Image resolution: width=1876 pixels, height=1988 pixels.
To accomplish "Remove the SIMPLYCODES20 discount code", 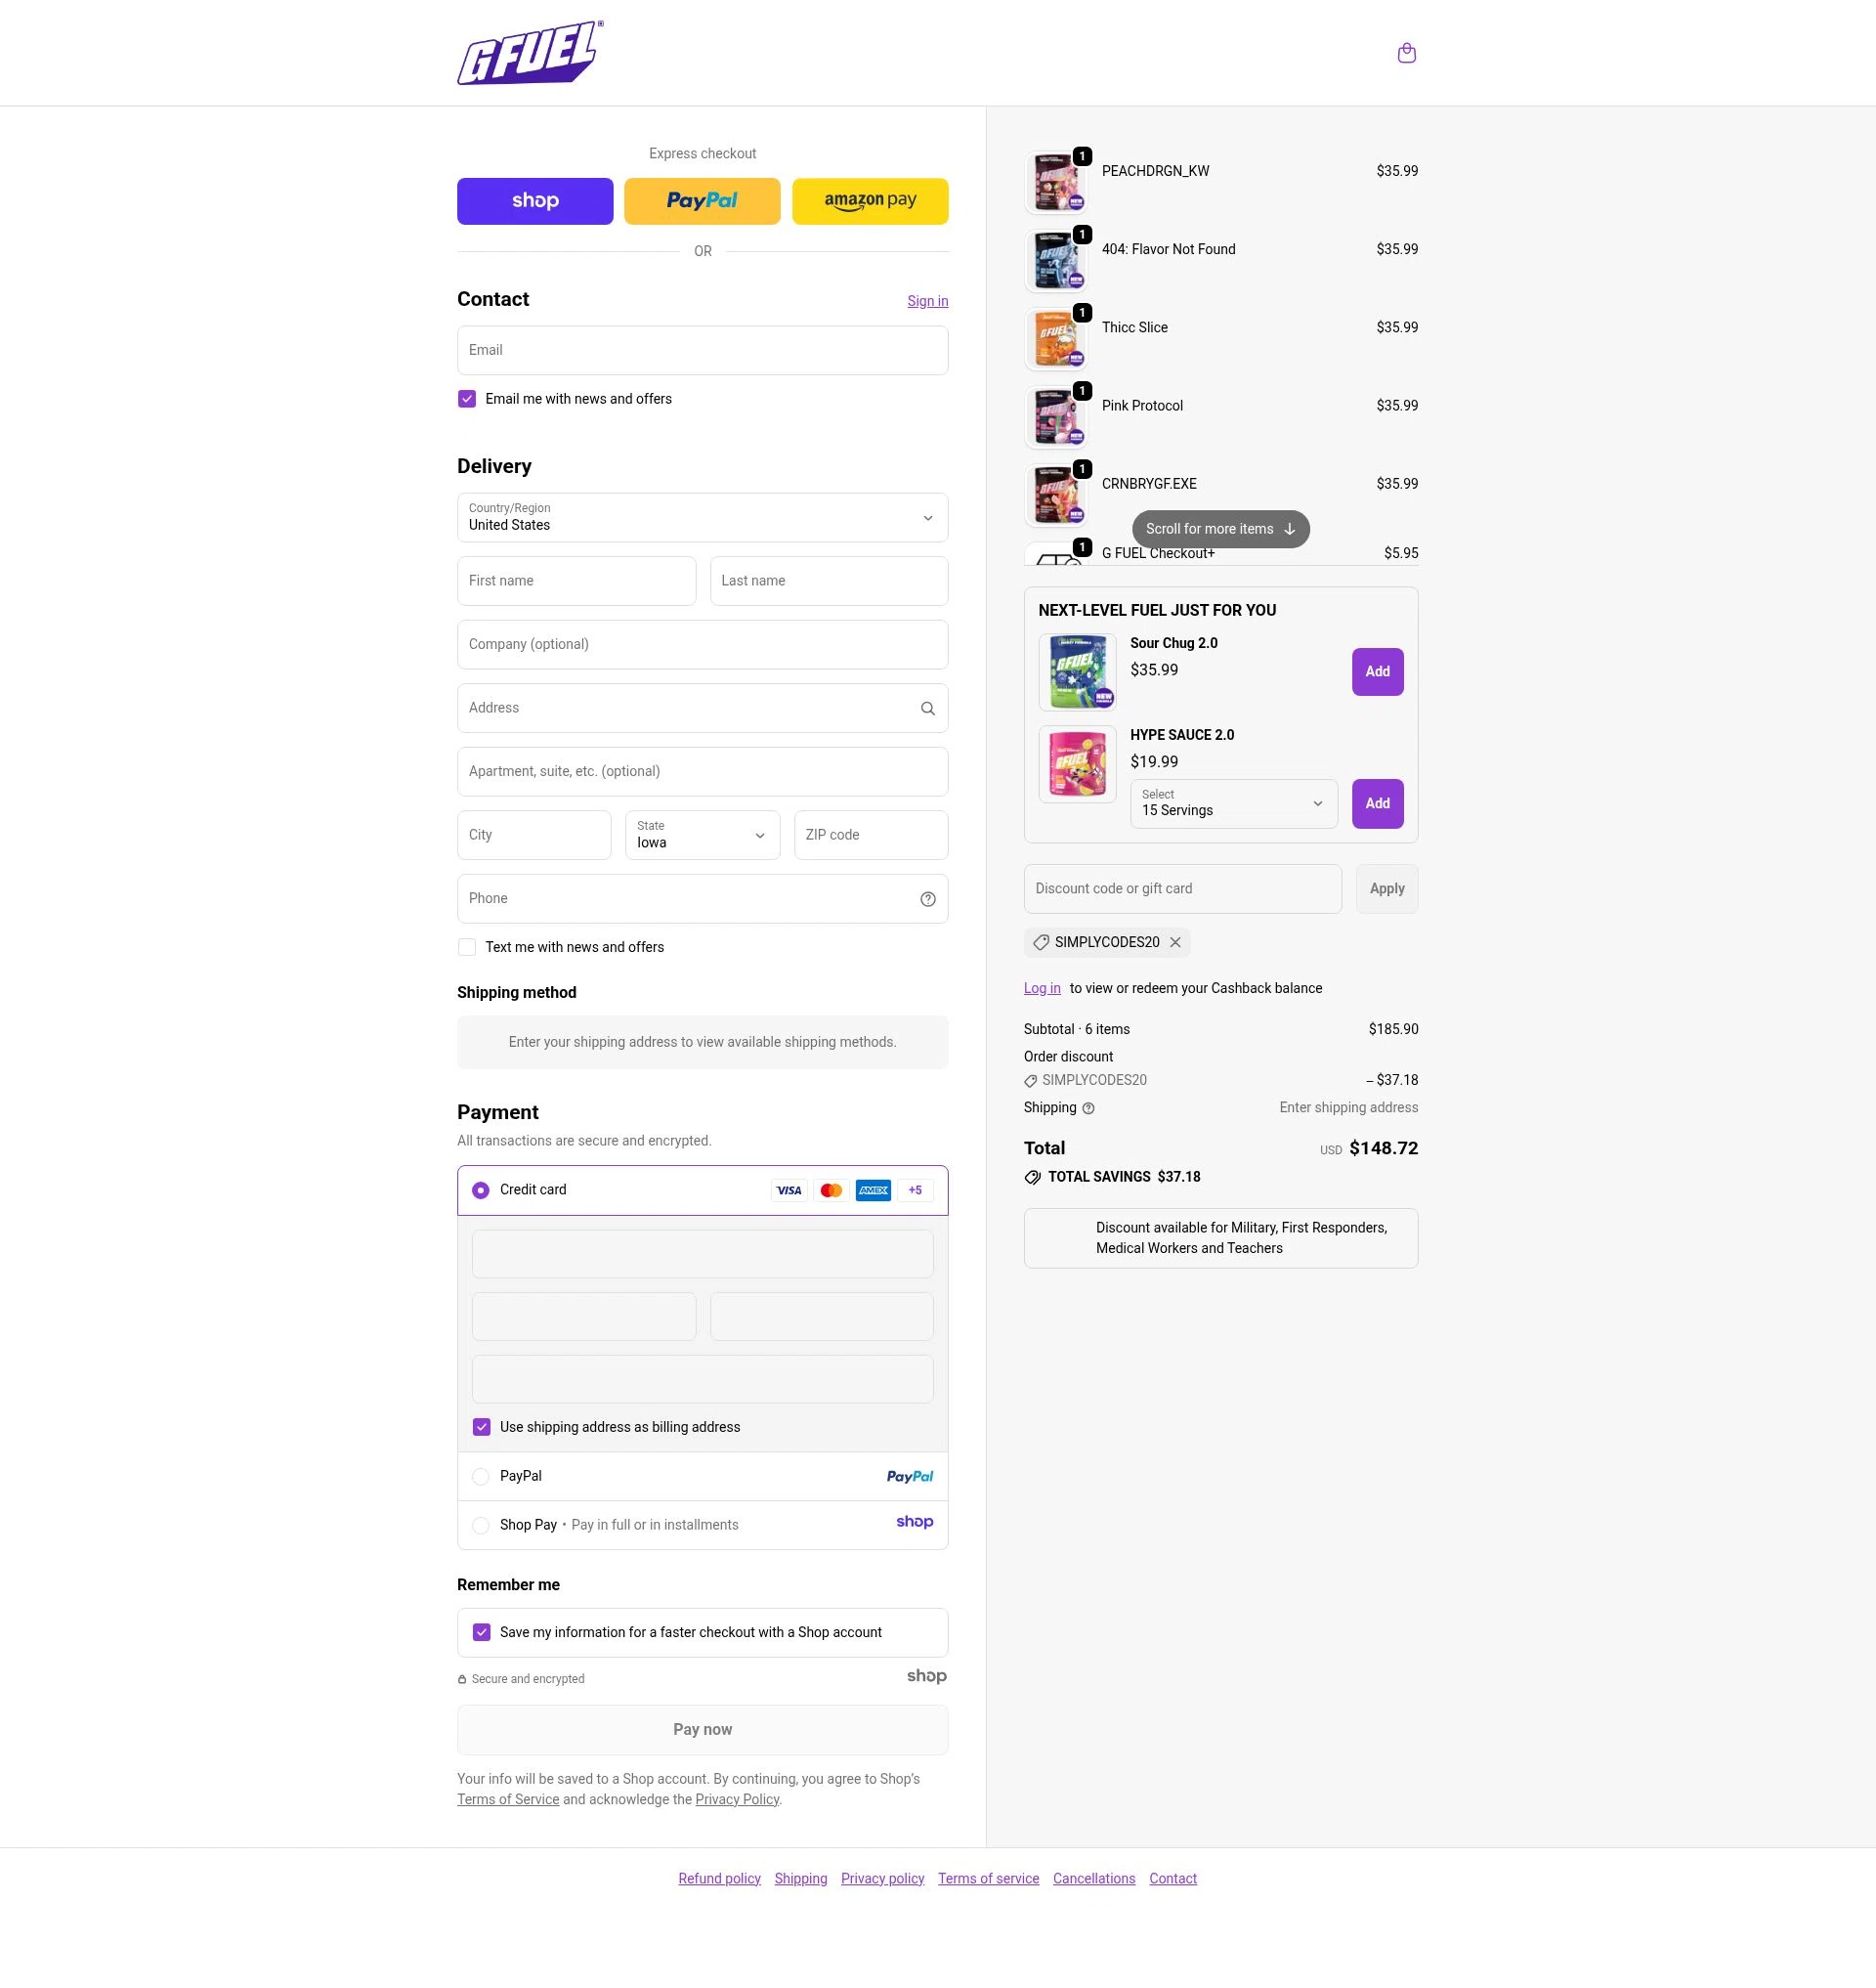I will [x=1175, y=942].
